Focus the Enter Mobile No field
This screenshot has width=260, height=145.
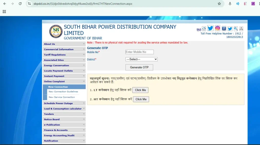coord(139,52)
